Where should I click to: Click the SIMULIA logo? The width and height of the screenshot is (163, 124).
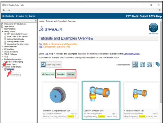point(51,29)
